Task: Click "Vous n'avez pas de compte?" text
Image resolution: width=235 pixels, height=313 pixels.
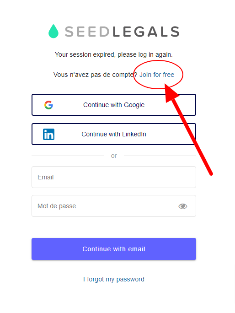Action: point(96,75)
